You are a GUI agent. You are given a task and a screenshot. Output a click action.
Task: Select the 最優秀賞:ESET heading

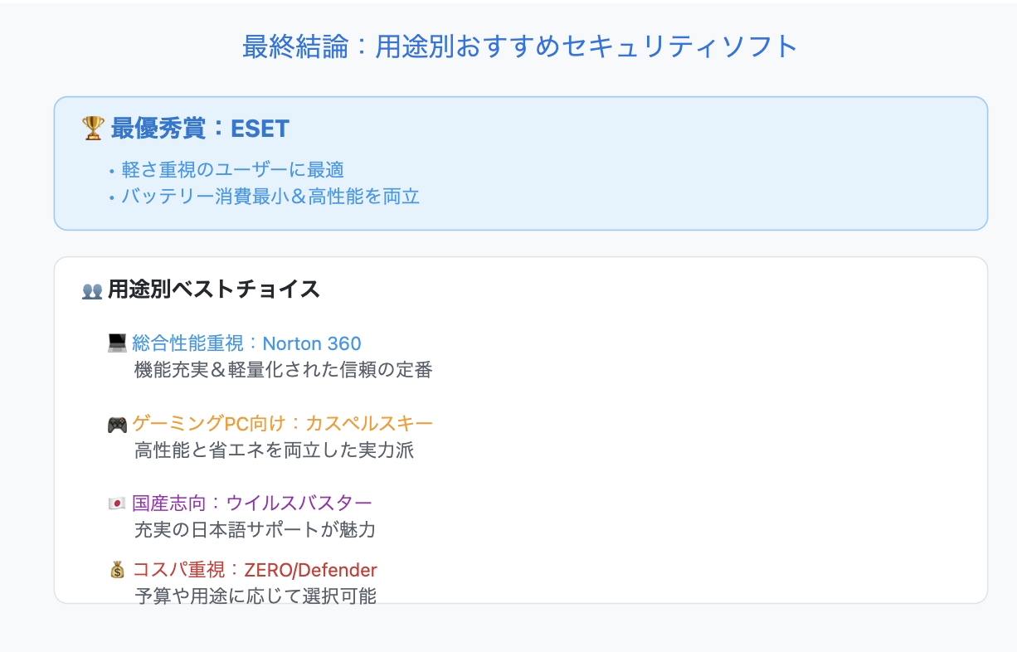pos(200,129)
